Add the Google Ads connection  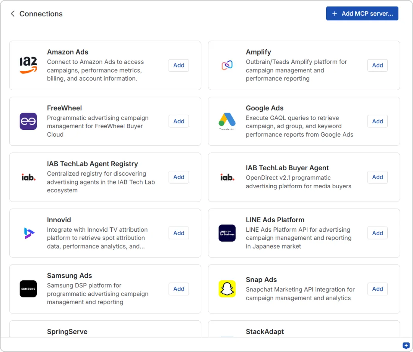click(x=377, y=121)
